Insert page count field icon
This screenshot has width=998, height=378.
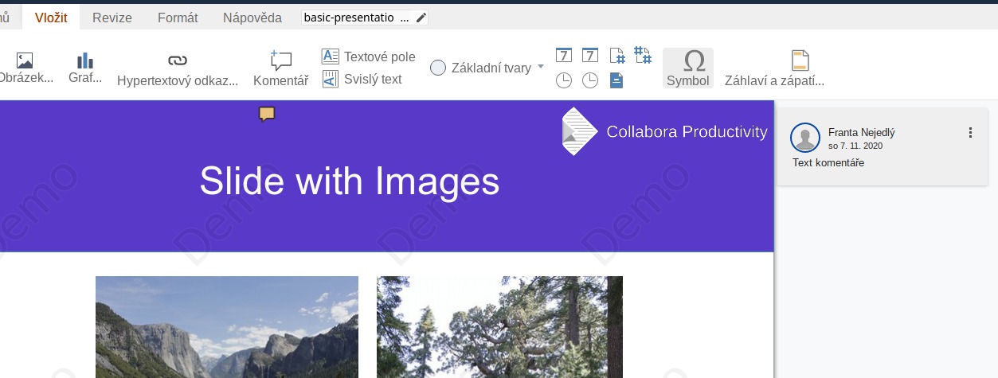tap(643, 56)
